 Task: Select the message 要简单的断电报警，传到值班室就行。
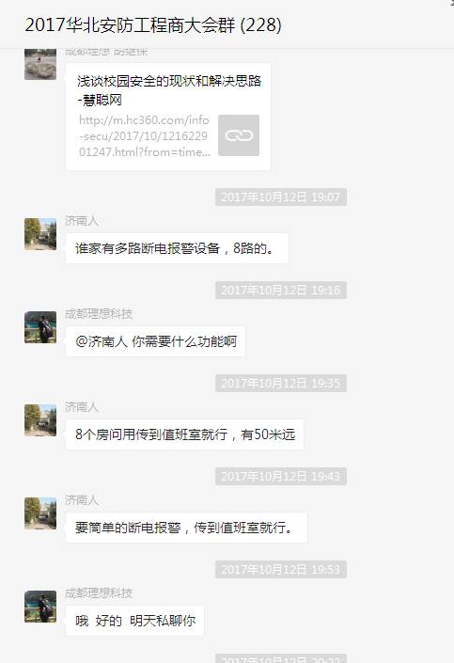(186, 528)
